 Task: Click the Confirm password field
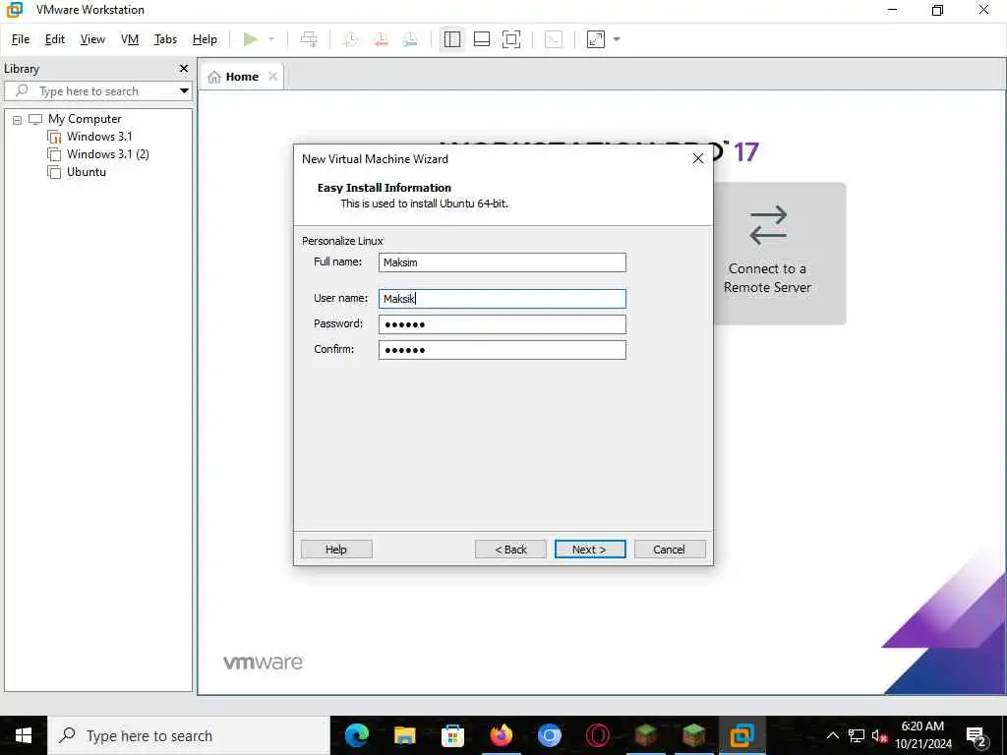coord(503,350)
